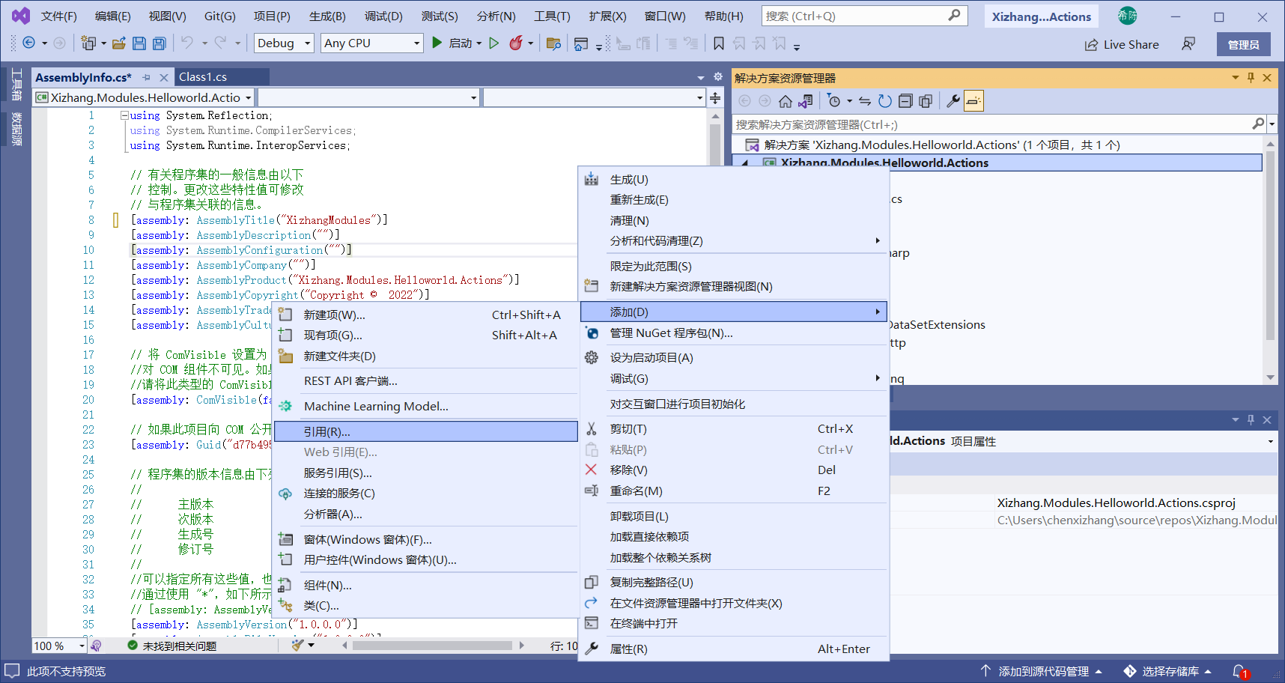Click the Undo arrow icon
This screenshot has height=683, width=1285.
[x=187, y=43]
